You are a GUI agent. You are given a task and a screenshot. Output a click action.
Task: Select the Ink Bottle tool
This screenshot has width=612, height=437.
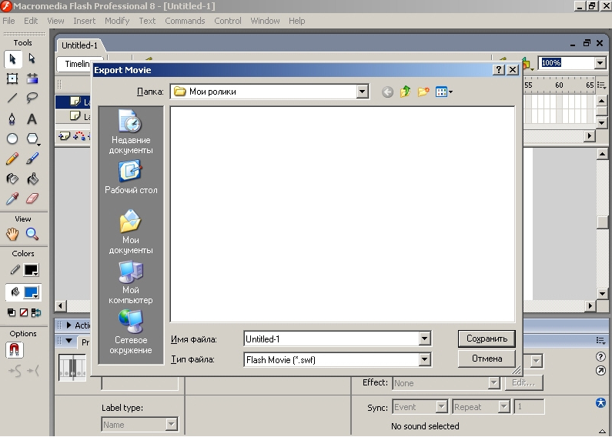click(12, 179)
